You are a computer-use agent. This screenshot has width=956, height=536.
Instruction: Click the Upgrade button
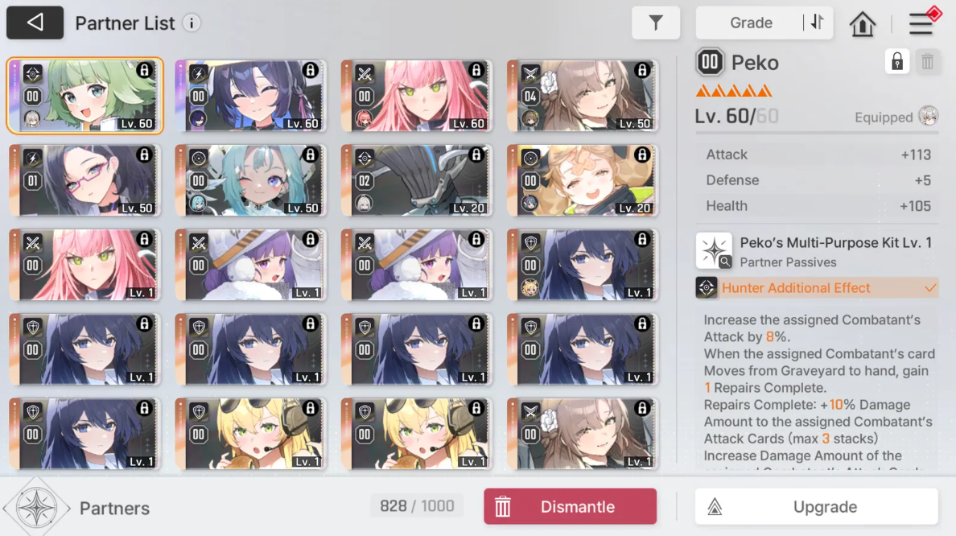coord(816,507)
